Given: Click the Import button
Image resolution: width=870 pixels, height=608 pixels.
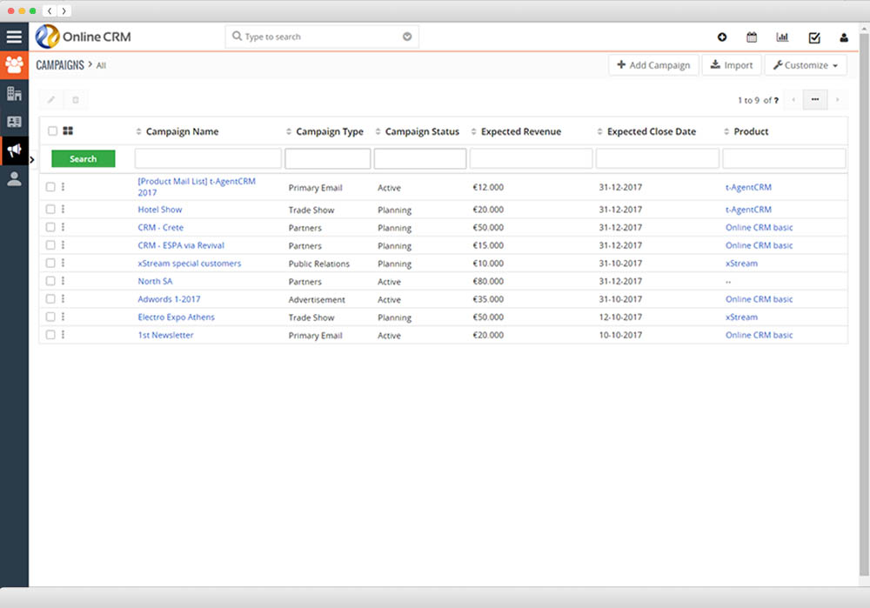Looking at the screenshot, I should (x=732, y=65).
